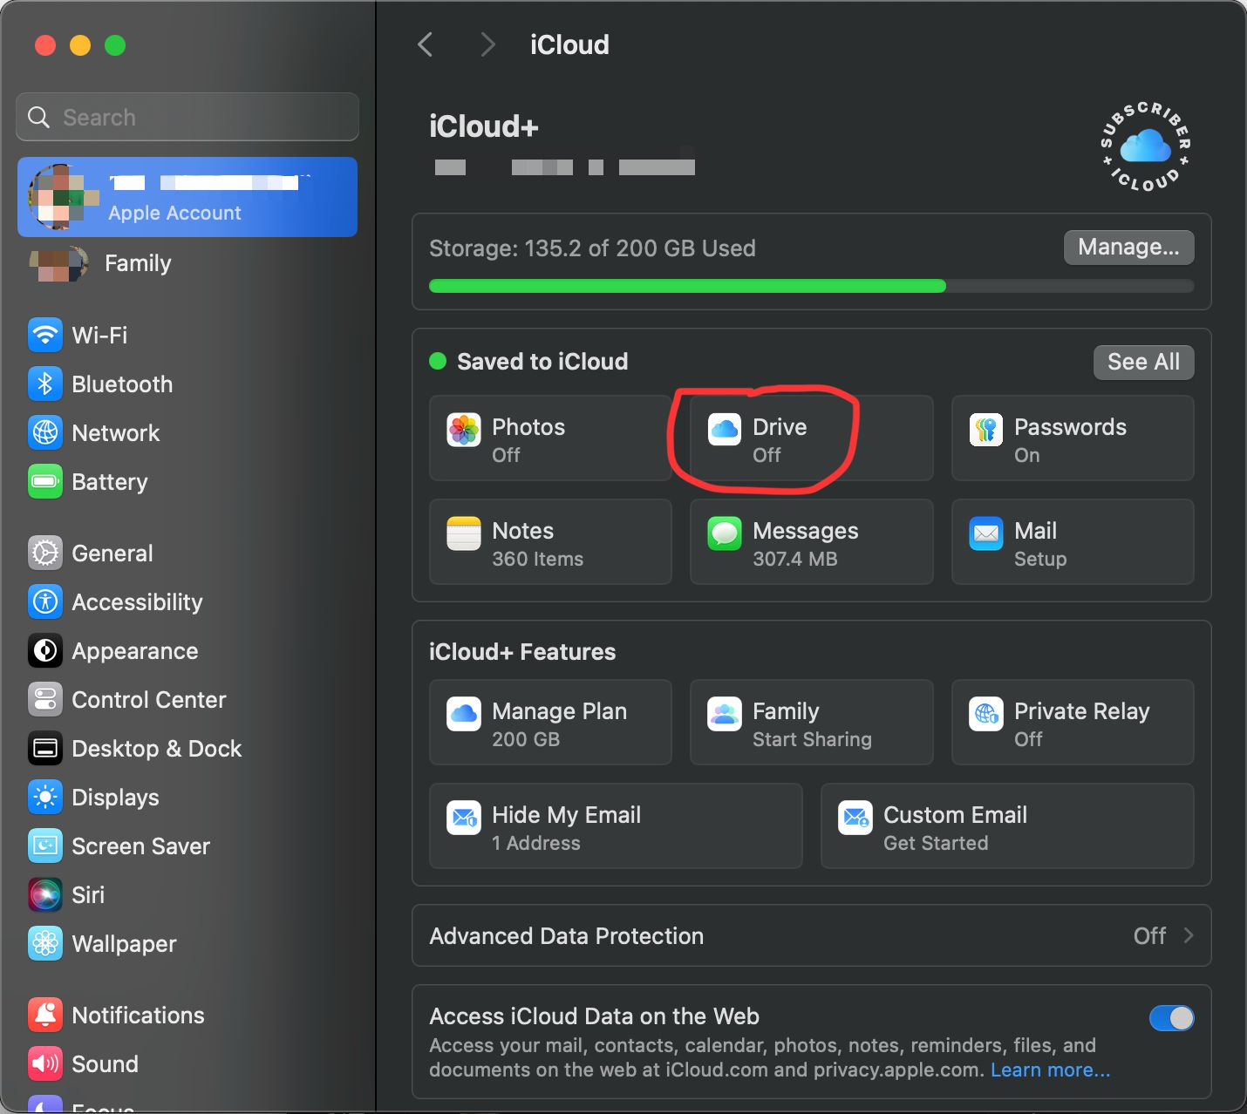The height and width of the screenshot is (1114, 1247).
Task: Select the Network globe icon
Action: click(x=45, y=432)
